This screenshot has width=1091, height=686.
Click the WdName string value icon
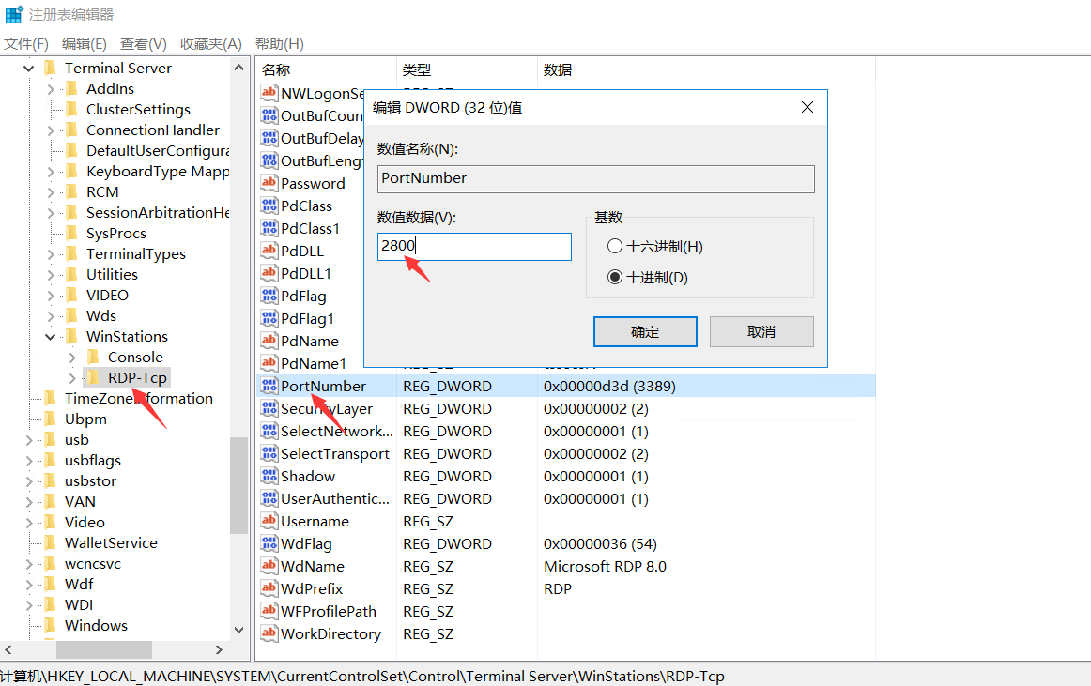[x=269, y=567]
